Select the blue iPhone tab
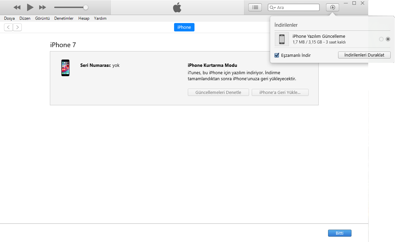395x242 pixels. [184, 27]
